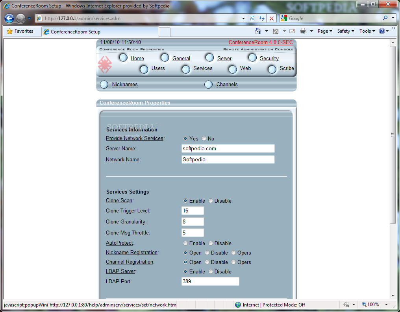Viewport: 400px width, 312px height.
Task: Open the Nickname Registration help link
Action: [131, 252]
